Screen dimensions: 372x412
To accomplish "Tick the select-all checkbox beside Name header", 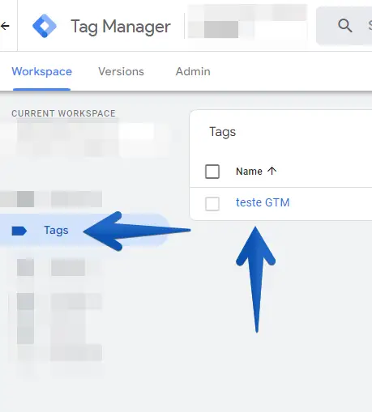I will 212,172.
